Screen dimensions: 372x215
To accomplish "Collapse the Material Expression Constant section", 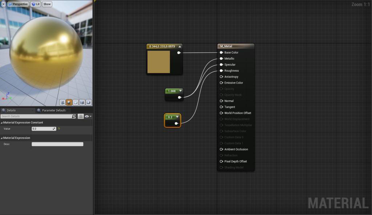I will [2, 123].
